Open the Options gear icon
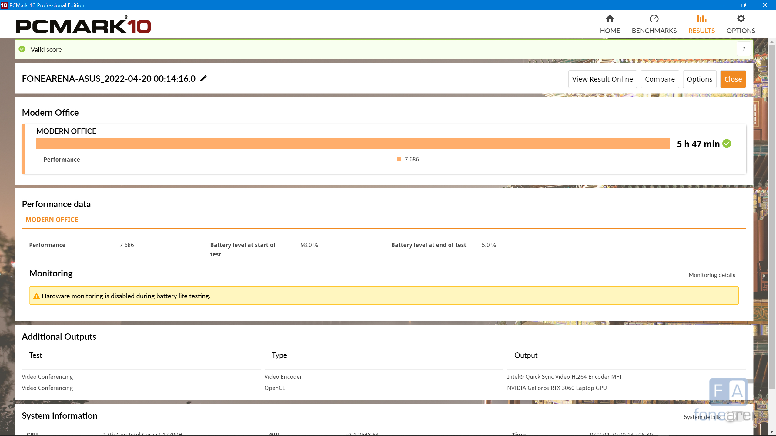776x436 pixels. pos(741,19)
